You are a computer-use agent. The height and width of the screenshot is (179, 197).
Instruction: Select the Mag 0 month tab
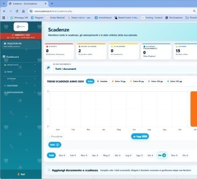[x=107, y=155]
